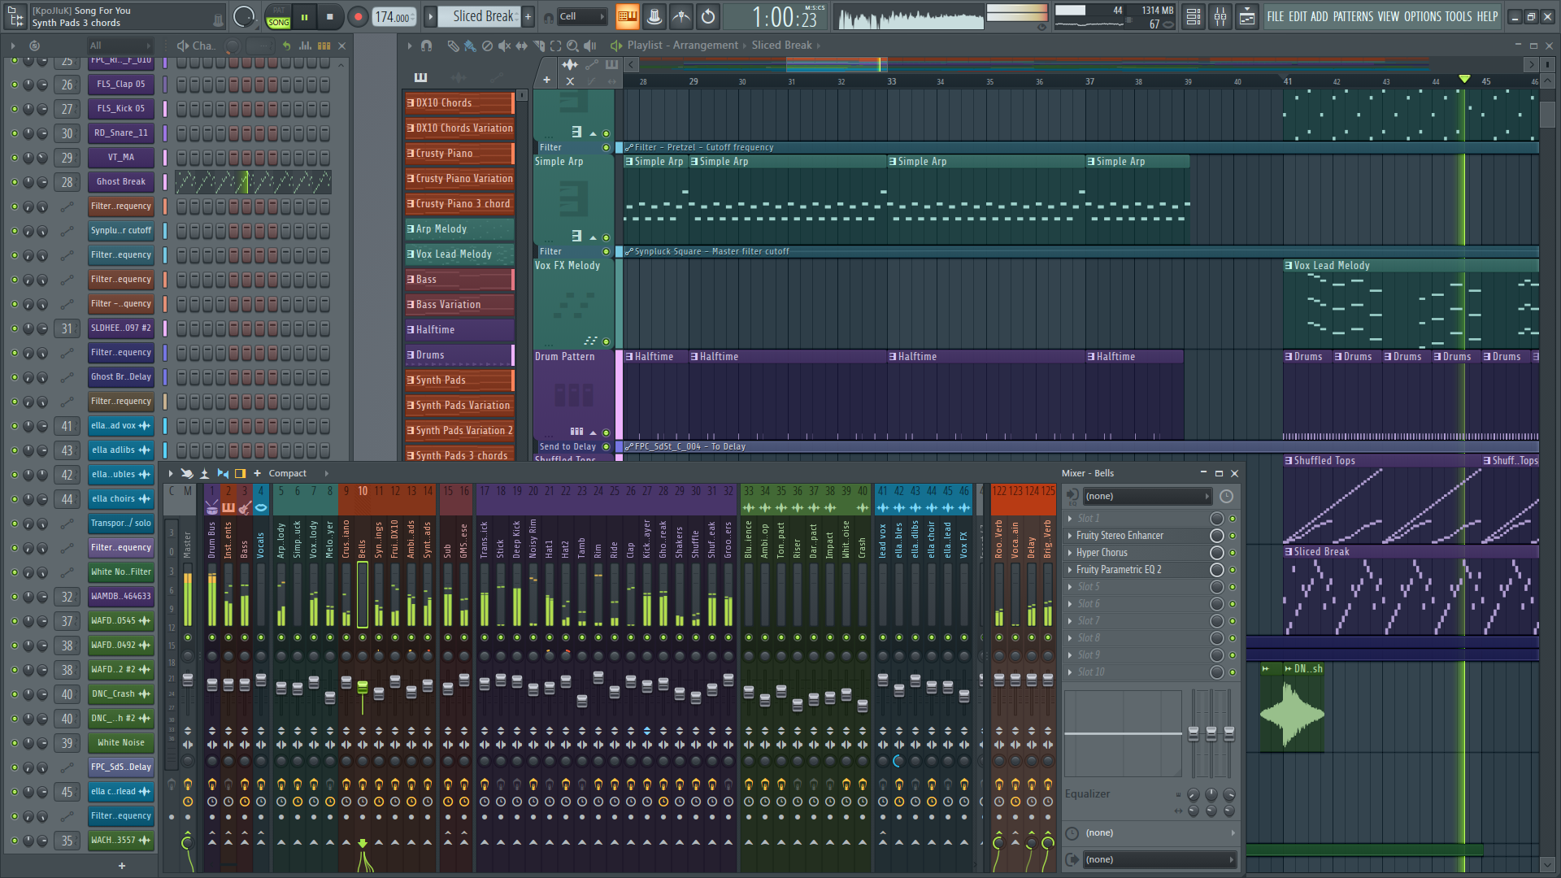Open the ADD menu
Image resolution: width=1561 pixels, height=878 pixels.
[x=1319, y=16]
